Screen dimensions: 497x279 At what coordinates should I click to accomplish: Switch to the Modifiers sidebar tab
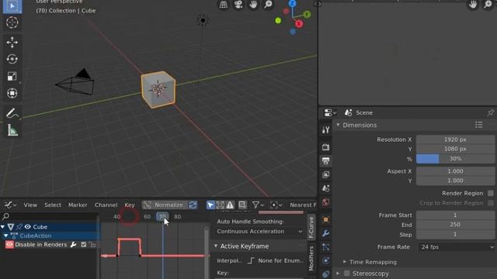tap(311, 259)
